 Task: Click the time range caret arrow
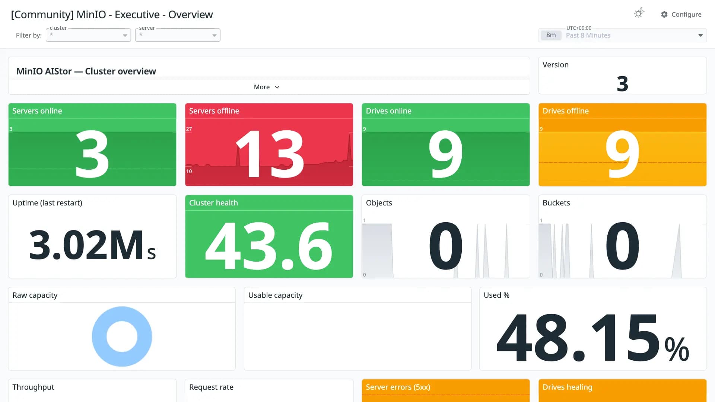(x=700, y=35)
